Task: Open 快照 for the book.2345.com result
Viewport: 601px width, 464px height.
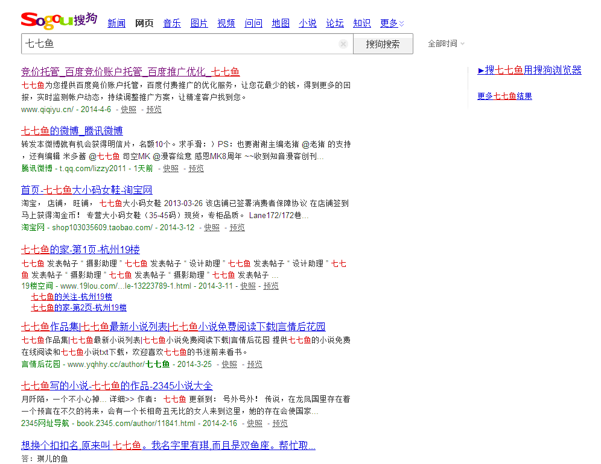Action: click(x=255, y=424)
